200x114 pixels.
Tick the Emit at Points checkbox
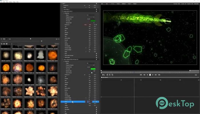(x=92, y=73)
